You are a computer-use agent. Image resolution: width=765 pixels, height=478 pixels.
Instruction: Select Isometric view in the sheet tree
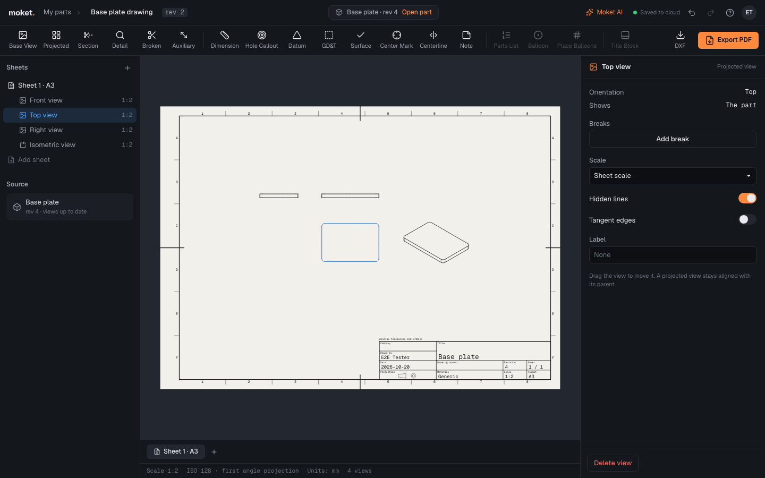pos(70,145)
